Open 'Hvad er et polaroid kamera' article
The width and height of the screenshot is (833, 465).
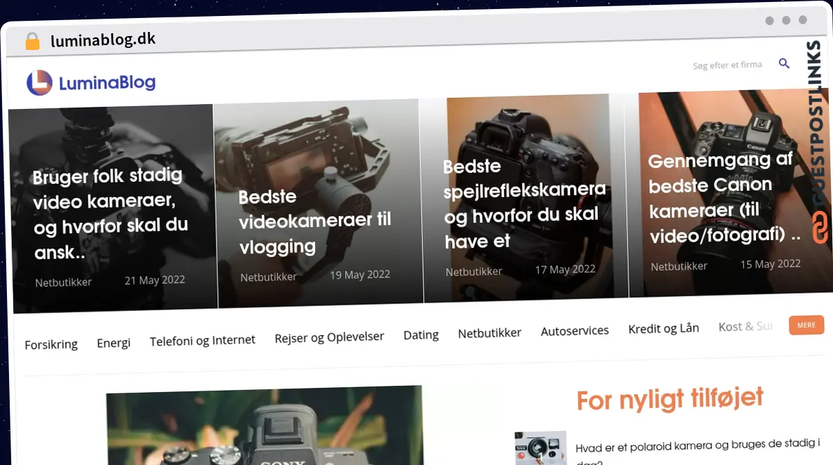click(x=698, y=450)
